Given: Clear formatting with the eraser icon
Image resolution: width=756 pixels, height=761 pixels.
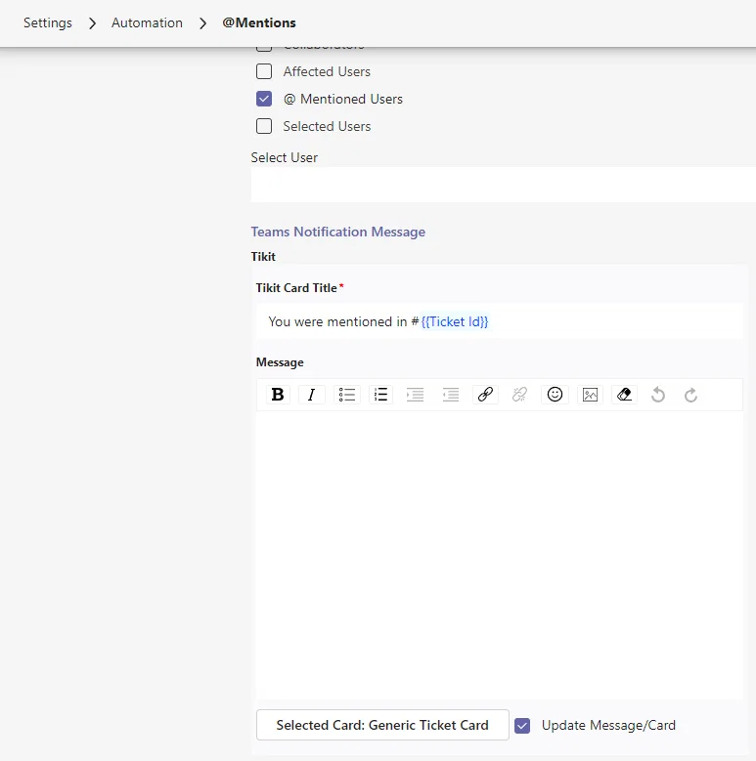Looking at the screenshot, I should tap(624, 395).
